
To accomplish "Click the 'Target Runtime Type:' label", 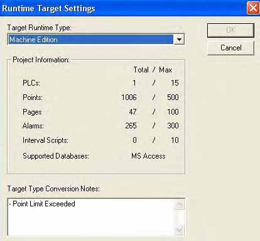I will pos(40,28).
